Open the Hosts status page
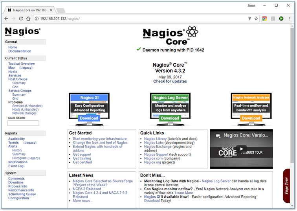 13,71
